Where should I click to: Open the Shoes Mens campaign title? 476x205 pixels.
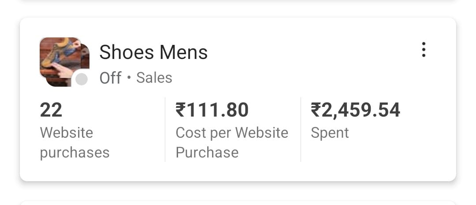(x=154, y=52)
